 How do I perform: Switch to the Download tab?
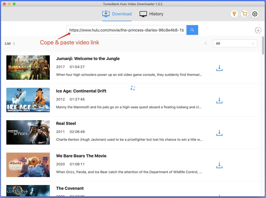tap(117, 14)
